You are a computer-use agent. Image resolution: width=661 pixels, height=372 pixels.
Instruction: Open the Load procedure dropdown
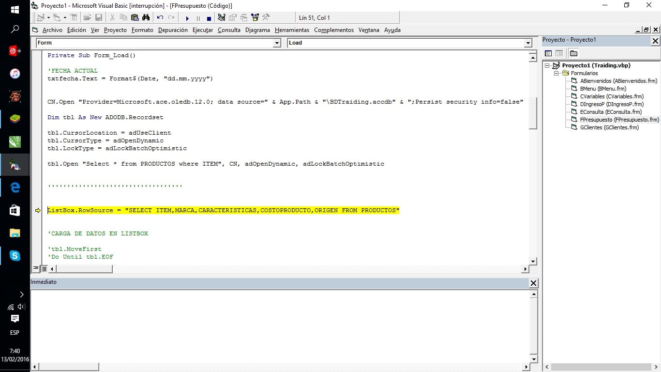coord(528,43)
